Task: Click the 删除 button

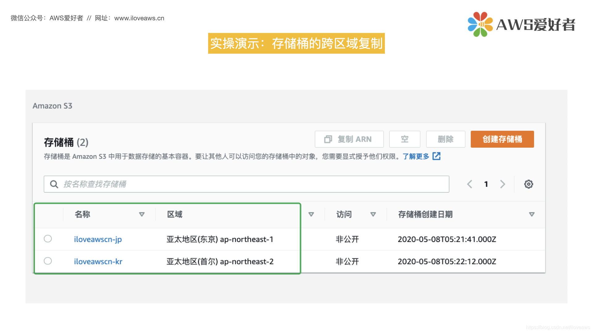Action: click(445, 139)
